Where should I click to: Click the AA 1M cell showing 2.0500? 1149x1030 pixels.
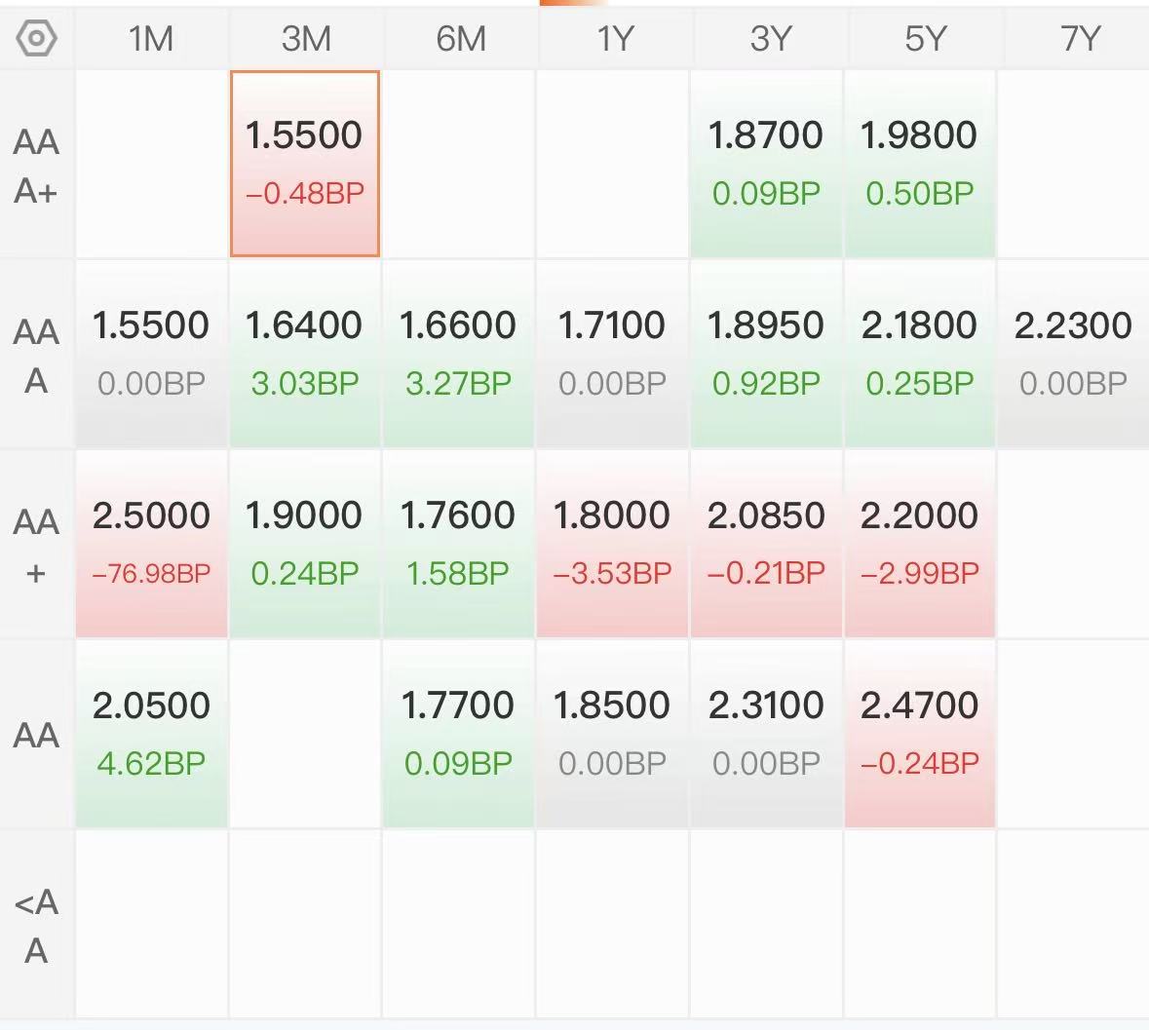pyautogui.click(x=151, y=733)
